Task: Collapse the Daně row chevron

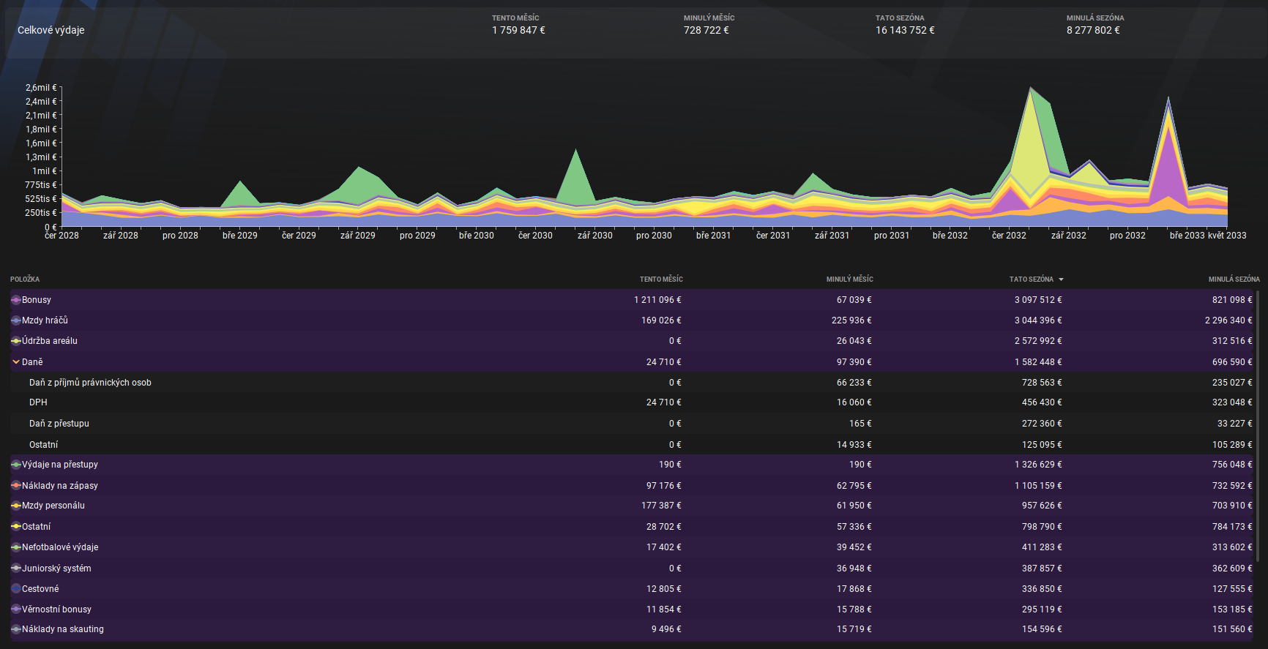Action: 16,362
